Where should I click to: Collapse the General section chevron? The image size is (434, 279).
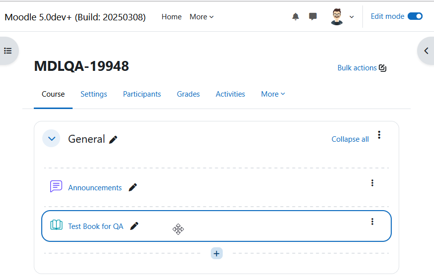(51, 138)
